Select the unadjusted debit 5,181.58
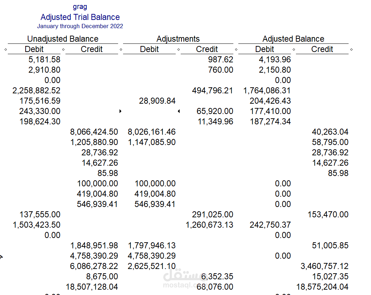The image size is (371, 295). point(44,59)
